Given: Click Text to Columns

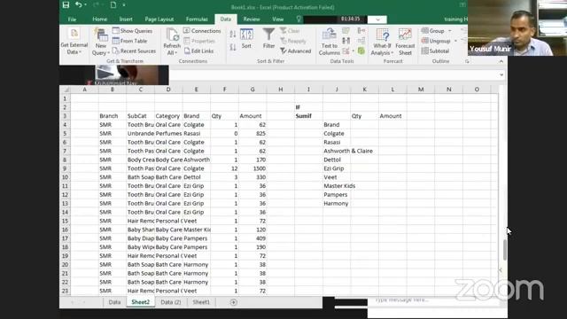Looking at the screenshot, I should (329, 42).
